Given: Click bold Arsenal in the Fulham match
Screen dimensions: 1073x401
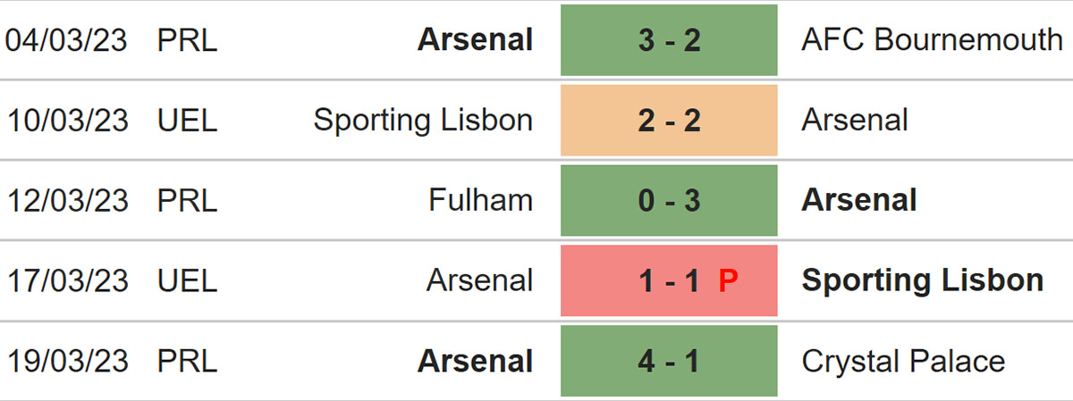Looking at the screenshot, I should click(x=859, y=200).
